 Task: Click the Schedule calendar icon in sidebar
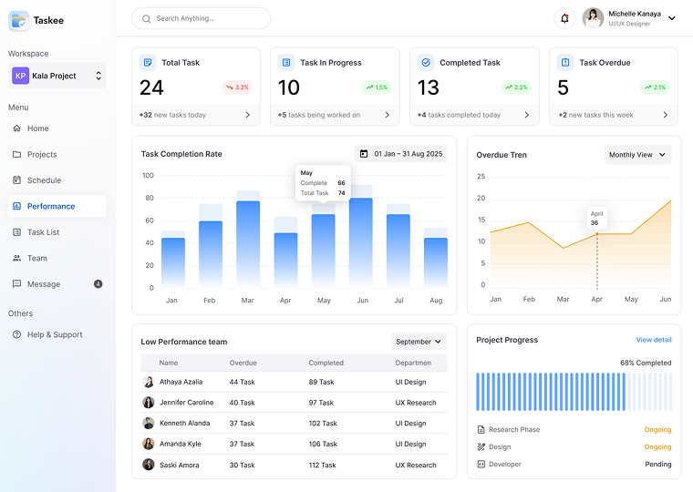tap(16, 179)
